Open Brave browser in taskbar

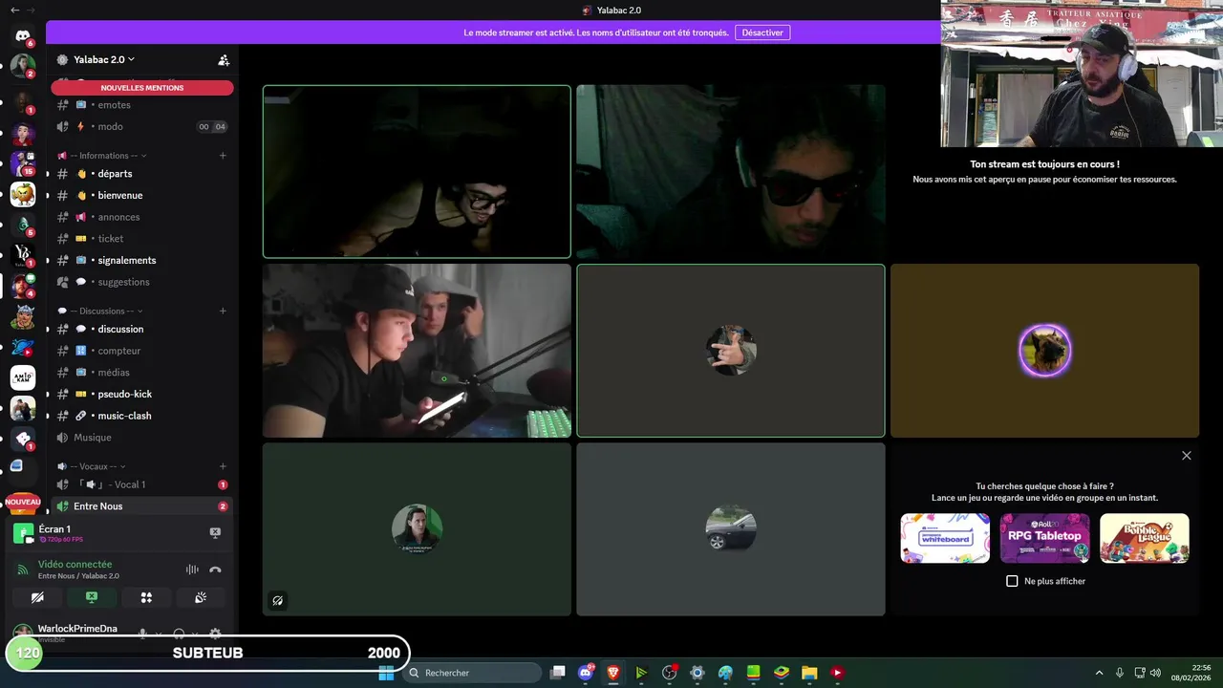[613, 673]
